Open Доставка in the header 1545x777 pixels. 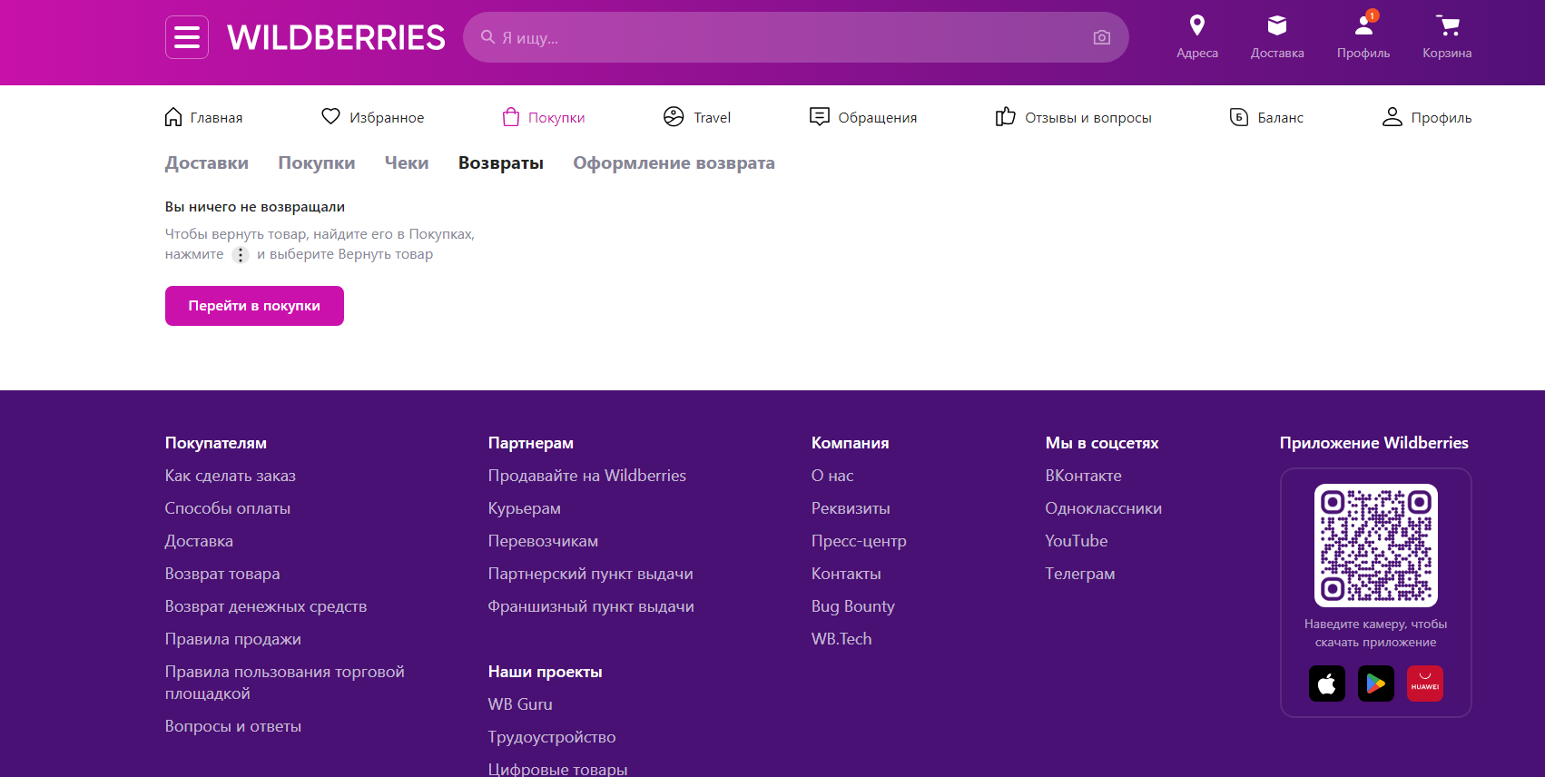[x=1277, y=37]
